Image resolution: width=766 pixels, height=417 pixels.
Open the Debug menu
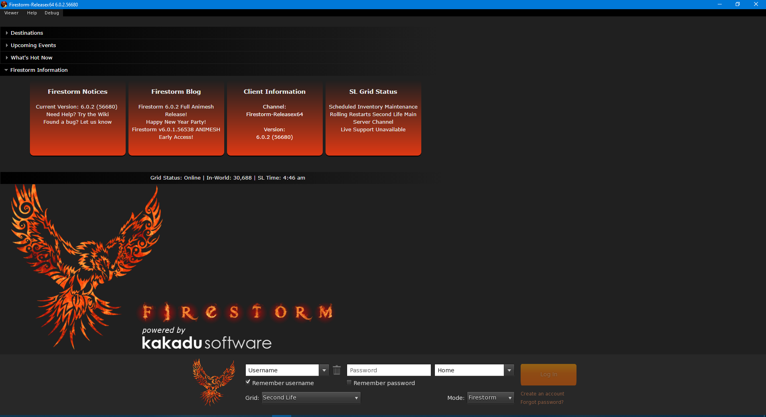(52, 13)
